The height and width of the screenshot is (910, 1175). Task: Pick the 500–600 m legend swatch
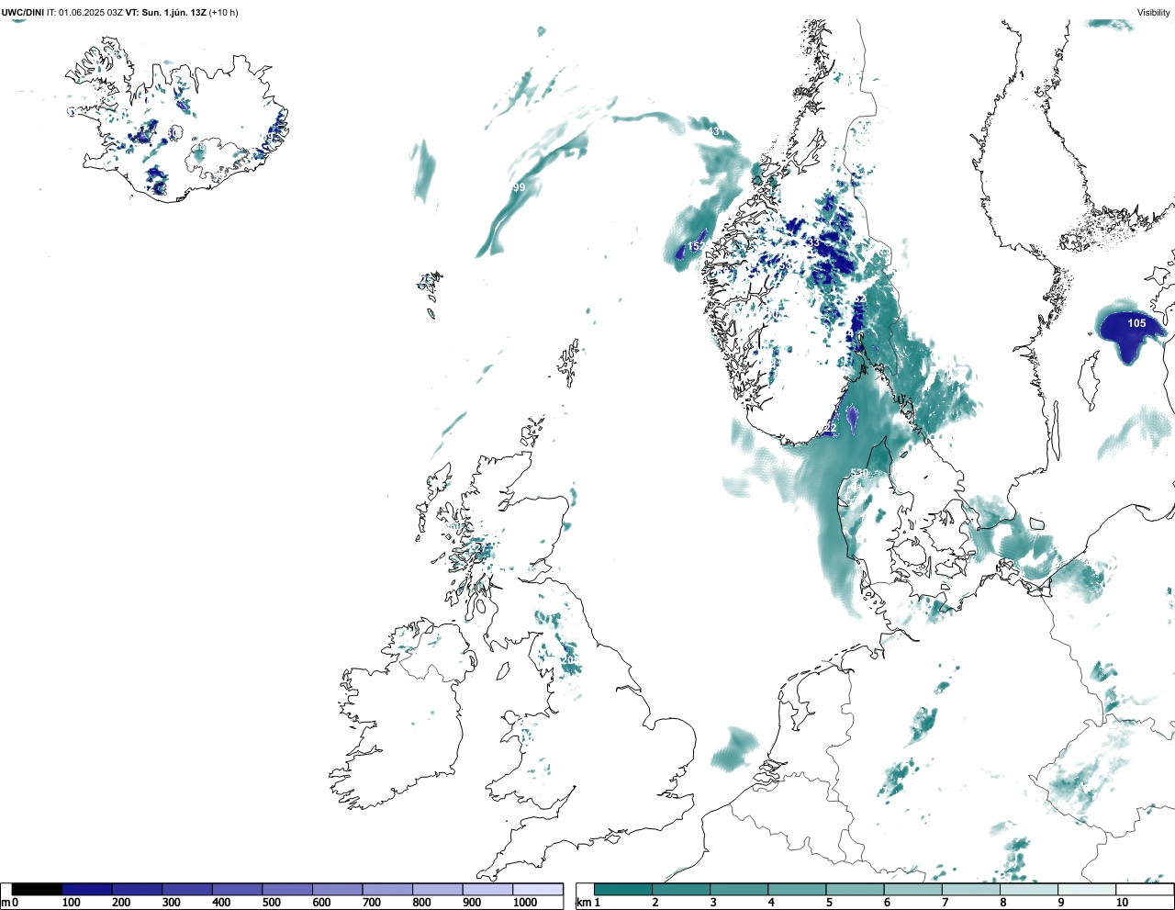pyautogui.click(x=287, y=889)
